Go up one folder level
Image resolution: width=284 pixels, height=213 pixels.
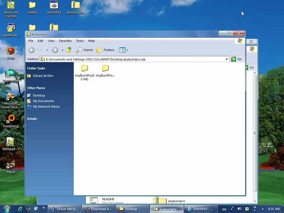click(69, 50)
